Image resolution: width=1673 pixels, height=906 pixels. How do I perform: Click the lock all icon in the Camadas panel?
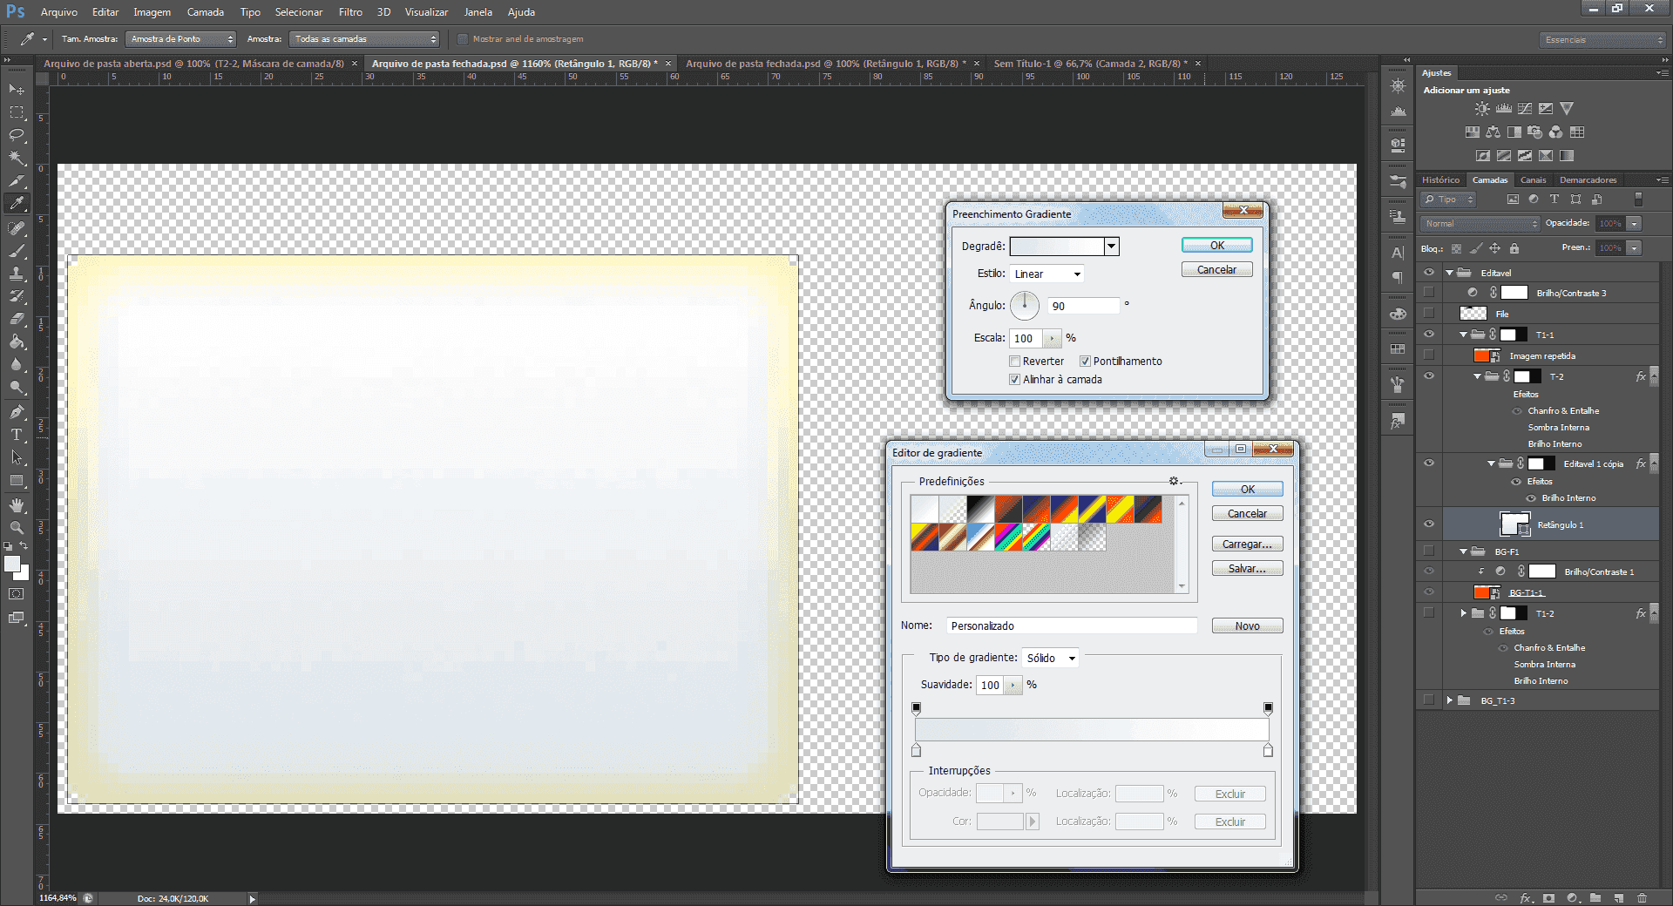(1514, 248)
